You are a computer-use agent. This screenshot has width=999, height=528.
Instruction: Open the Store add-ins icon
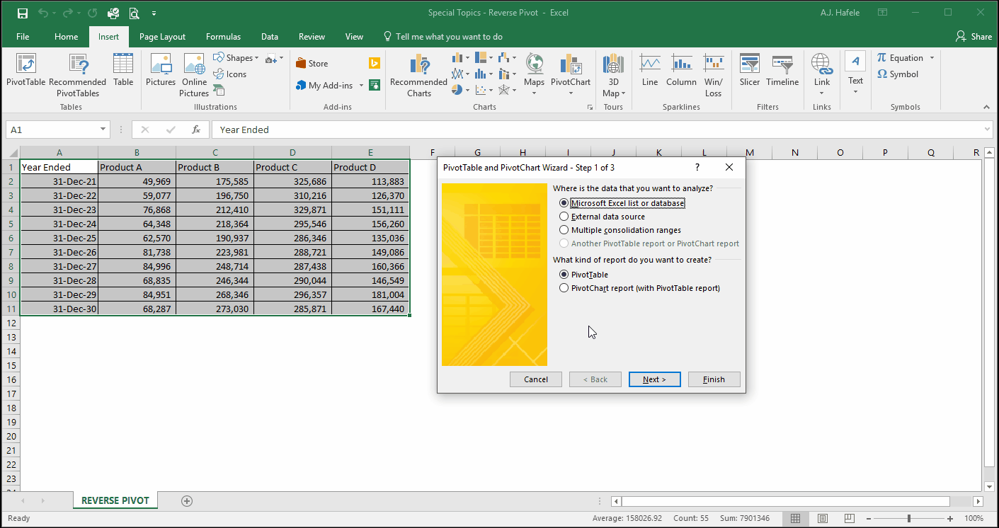click(312, 63)
